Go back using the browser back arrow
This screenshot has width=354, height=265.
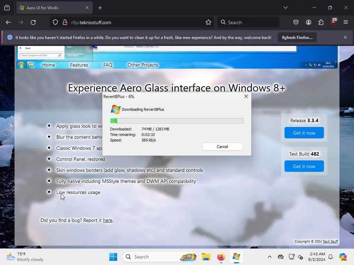click(8, 22)
